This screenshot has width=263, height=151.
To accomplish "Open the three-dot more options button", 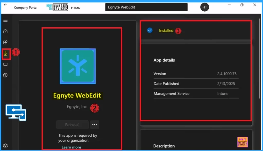I will pyautogui.click(x=95, y=125).
